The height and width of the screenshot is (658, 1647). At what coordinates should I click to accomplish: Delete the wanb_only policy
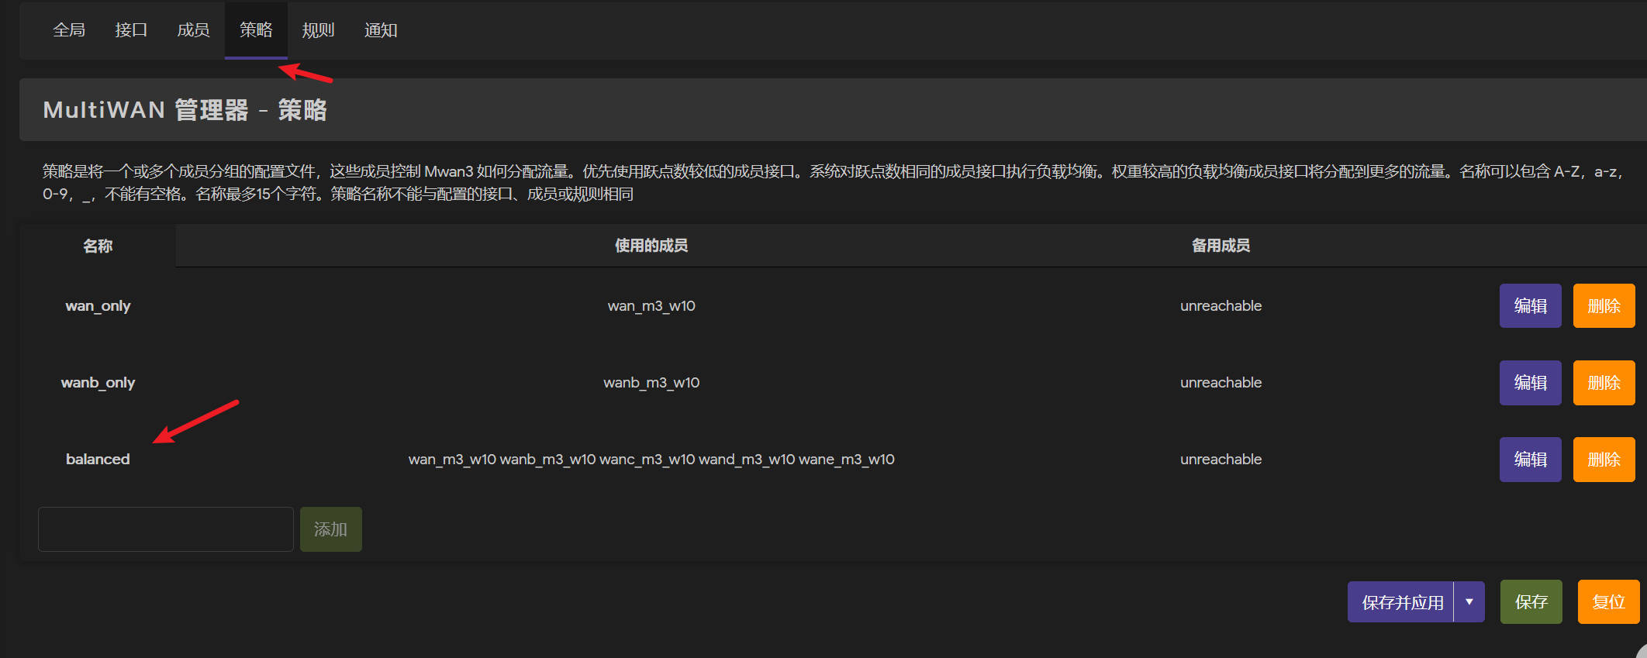pos(1604,383)
